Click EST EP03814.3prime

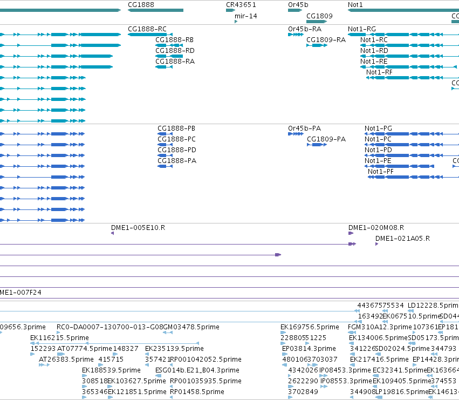(309, 349)
